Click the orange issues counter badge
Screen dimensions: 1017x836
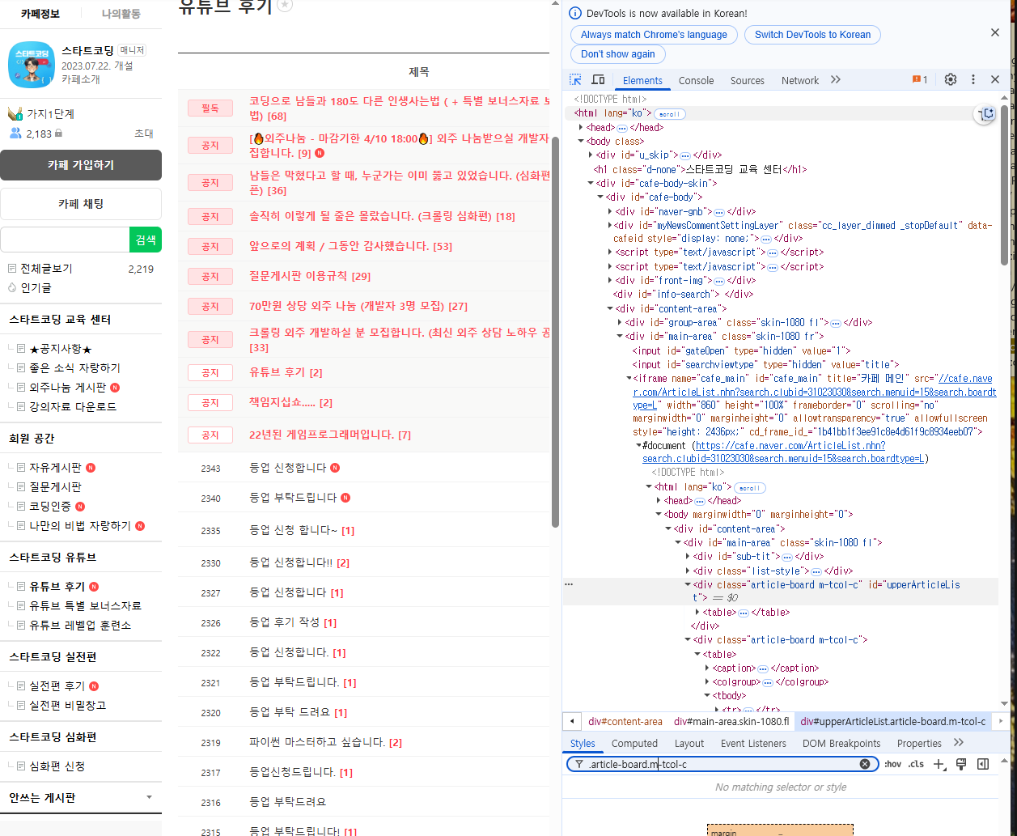[x=920, y=79]
